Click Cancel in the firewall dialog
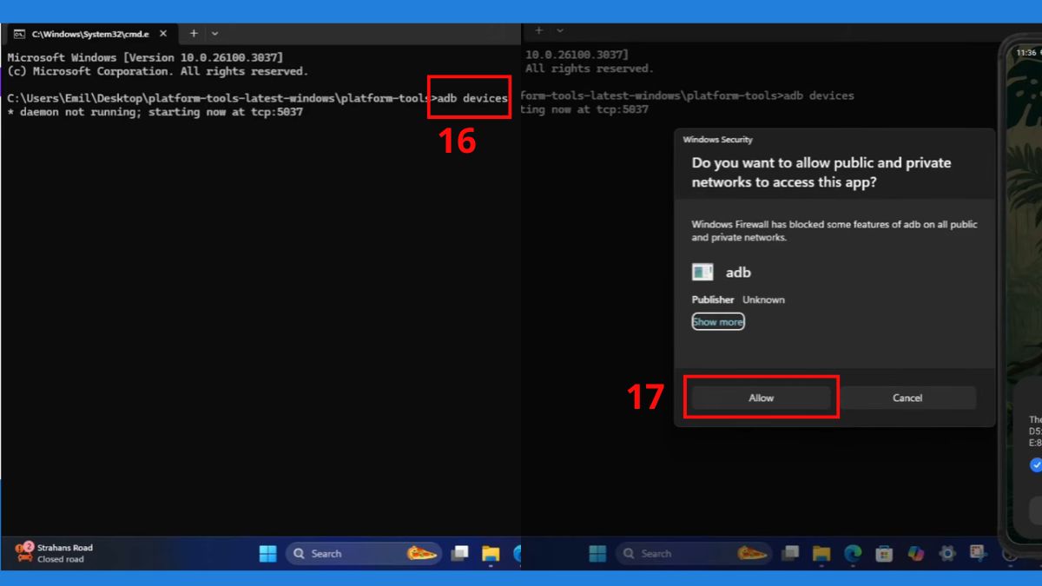The image size is (1042, 586). tap(907, 398)
